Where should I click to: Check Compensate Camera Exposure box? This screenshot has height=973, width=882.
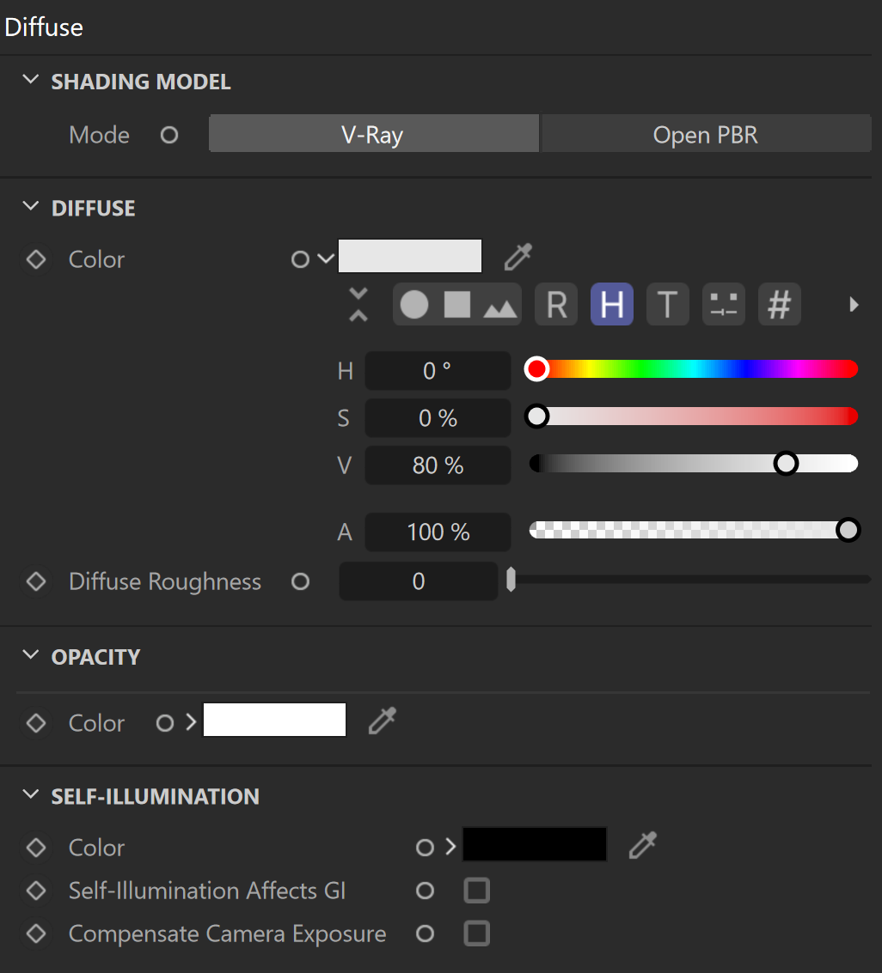tap(476, 933)
